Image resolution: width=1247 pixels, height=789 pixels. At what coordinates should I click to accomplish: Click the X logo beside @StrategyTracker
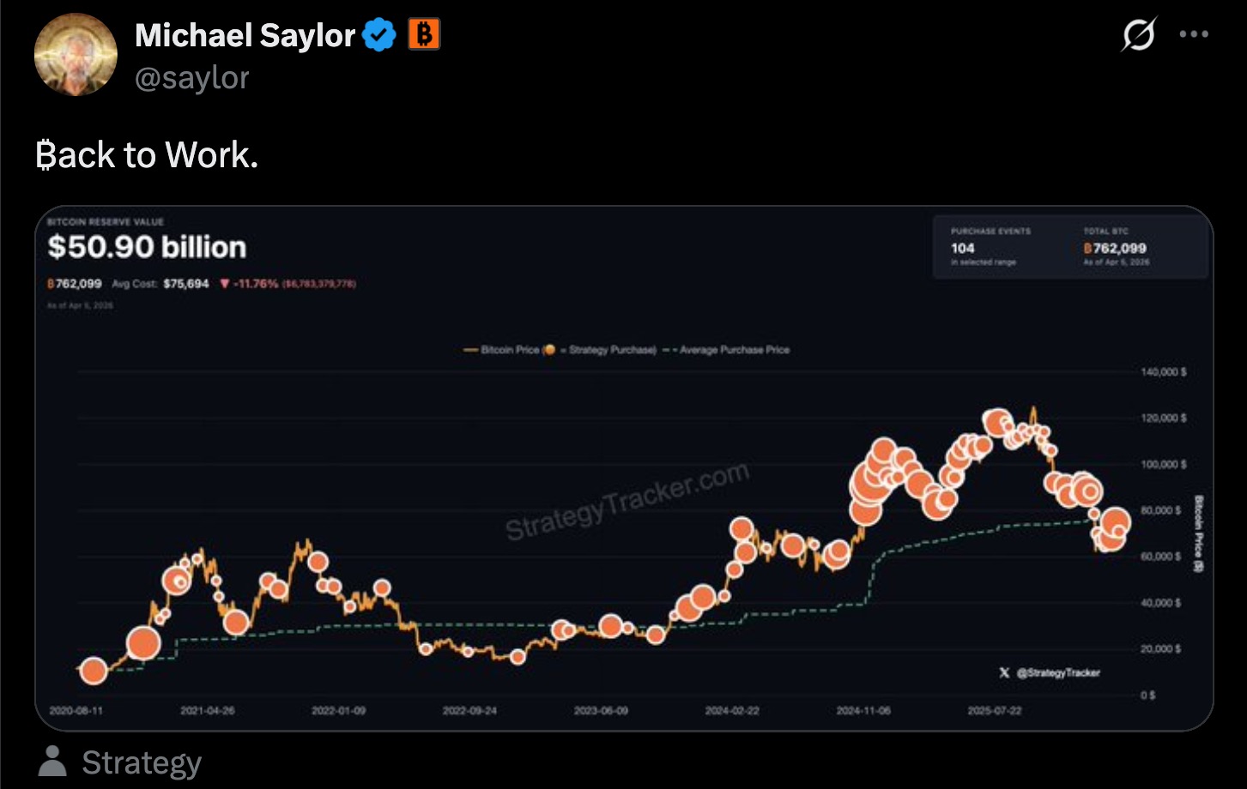pyautogui.click(x=1004, y=673)
